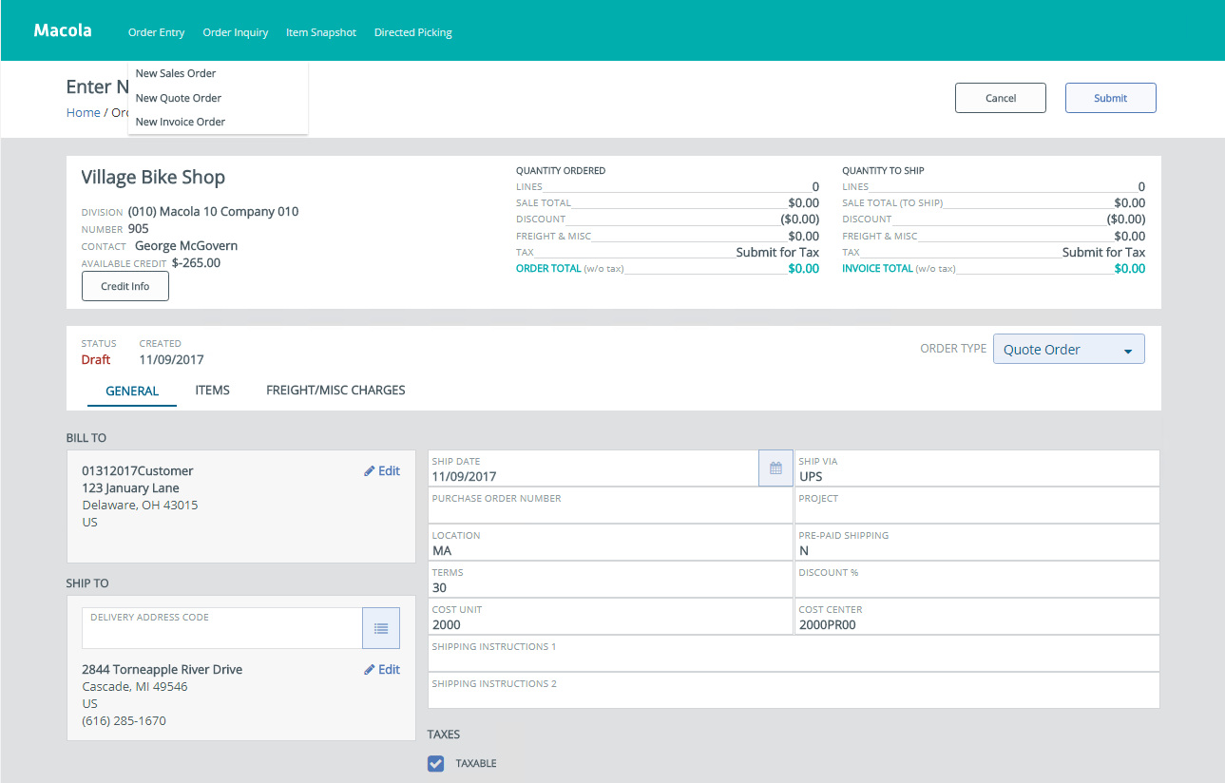Viewport: 1225px width, 783px height.
Task: Go to the Home breadcrumb link
Action: (83, 112)
